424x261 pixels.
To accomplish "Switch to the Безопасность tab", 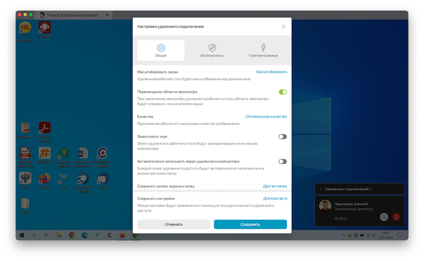I will (211, 50).
